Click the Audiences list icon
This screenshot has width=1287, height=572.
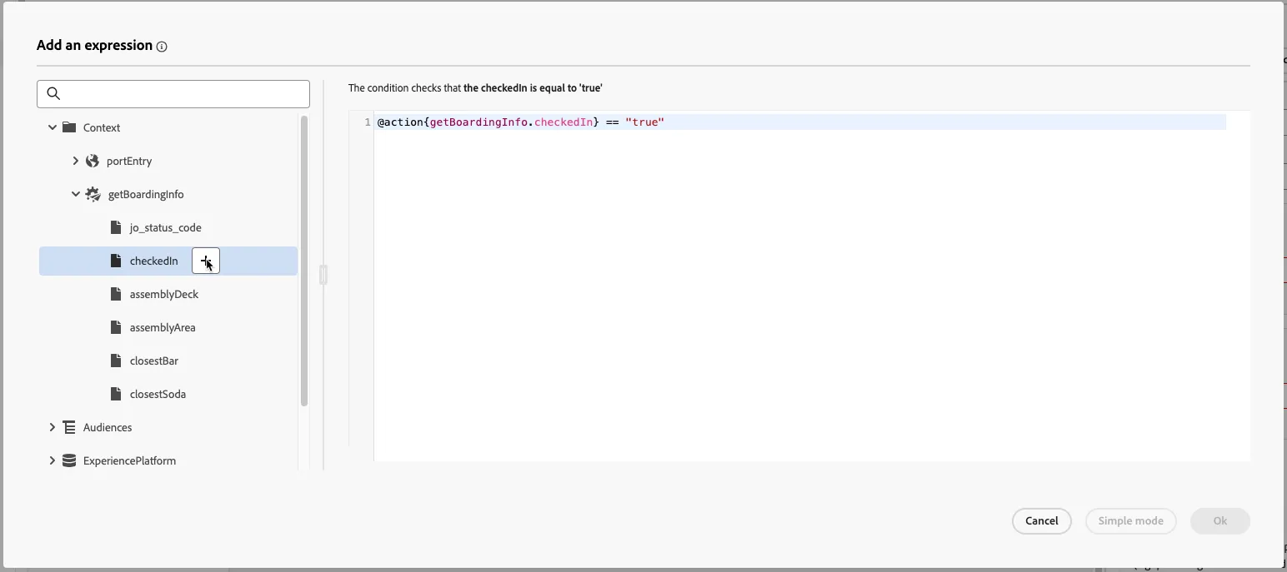[x=69, y=427]
